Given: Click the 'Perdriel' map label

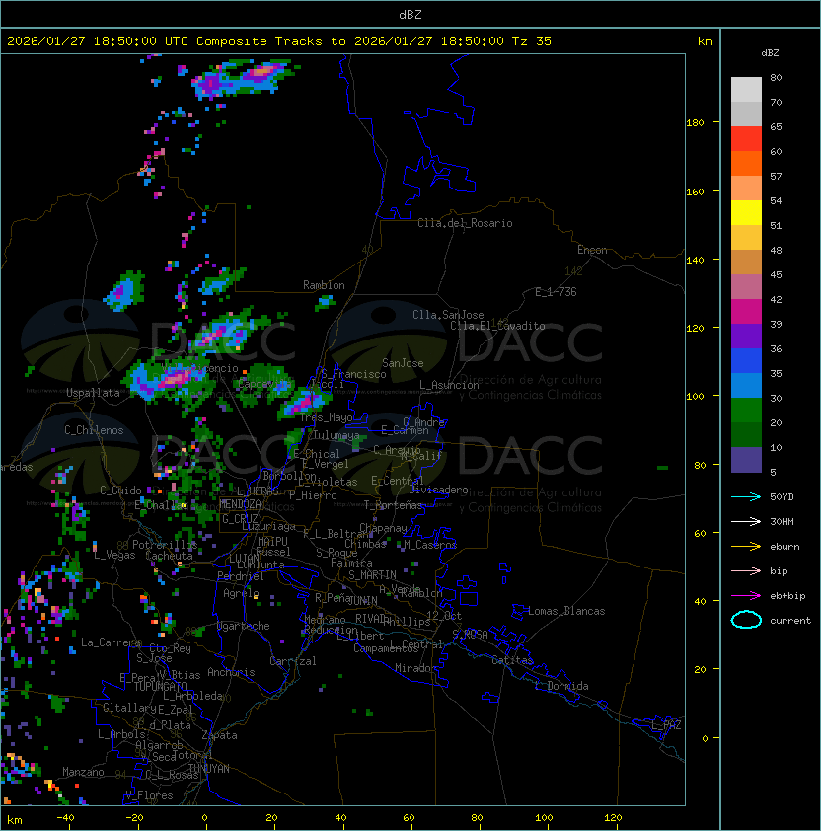Looking at the screenshot, I should click(x=241, y=576).
